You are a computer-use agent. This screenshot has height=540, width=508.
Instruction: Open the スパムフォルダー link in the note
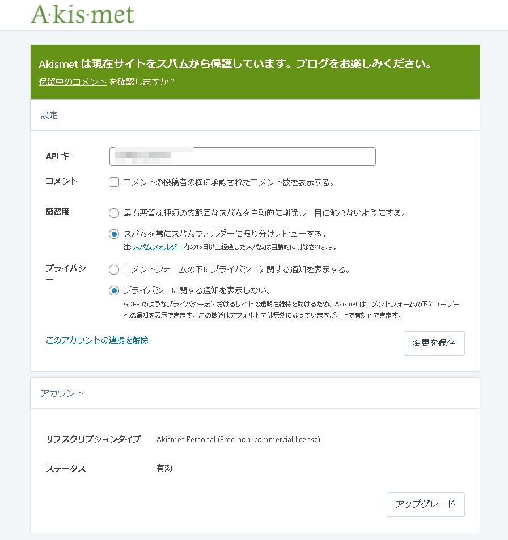point(158,247)
